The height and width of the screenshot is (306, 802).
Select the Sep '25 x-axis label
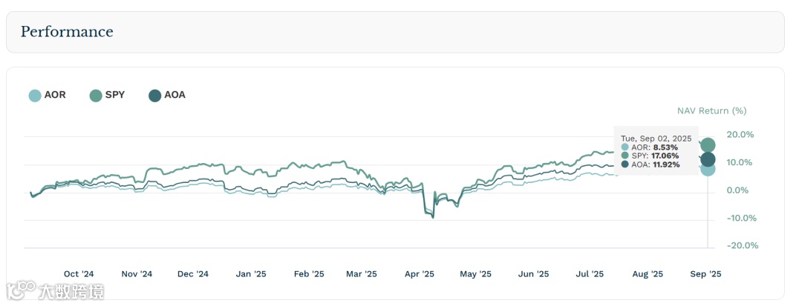point(705,274)
